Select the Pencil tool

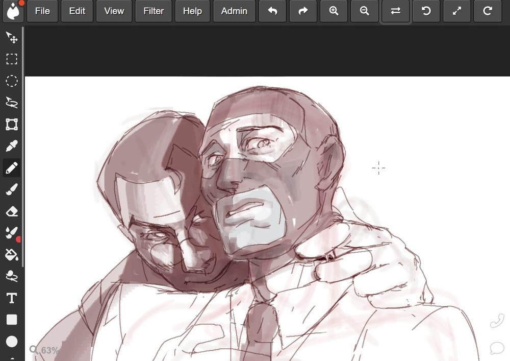pos(12,168)
